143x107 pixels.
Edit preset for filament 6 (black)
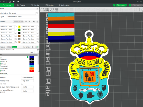(38, 33)
